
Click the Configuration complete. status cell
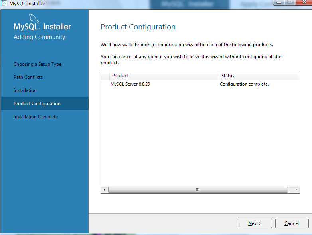click(x=244, y=84)
